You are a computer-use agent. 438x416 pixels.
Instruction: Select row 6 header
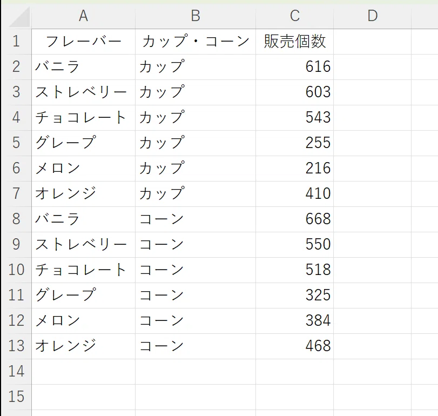click(x=16, y=169)
